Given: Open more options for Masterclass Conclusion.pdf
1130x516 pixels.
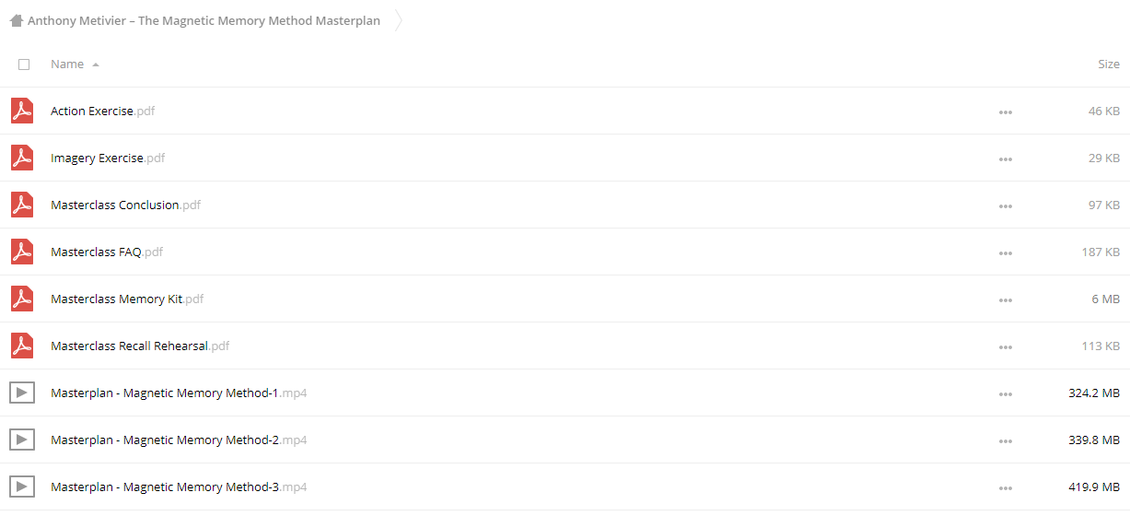Looking at the screenshot, I should point(1005,206).
